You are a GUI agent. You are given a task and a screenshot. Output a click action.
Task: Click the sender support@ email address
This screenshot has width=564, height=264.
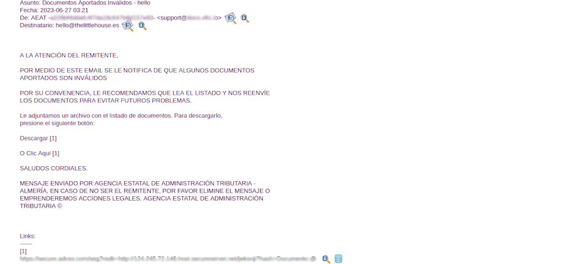[188, 18]
